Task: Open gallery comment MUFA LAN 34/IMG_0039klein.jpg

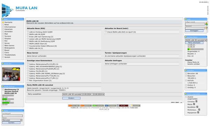Action: (x=47, y=73)
